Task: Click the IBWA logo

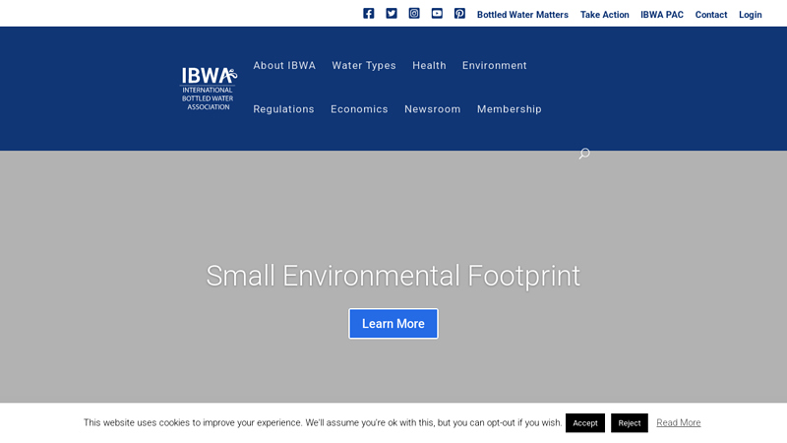Action: [209, 89]
